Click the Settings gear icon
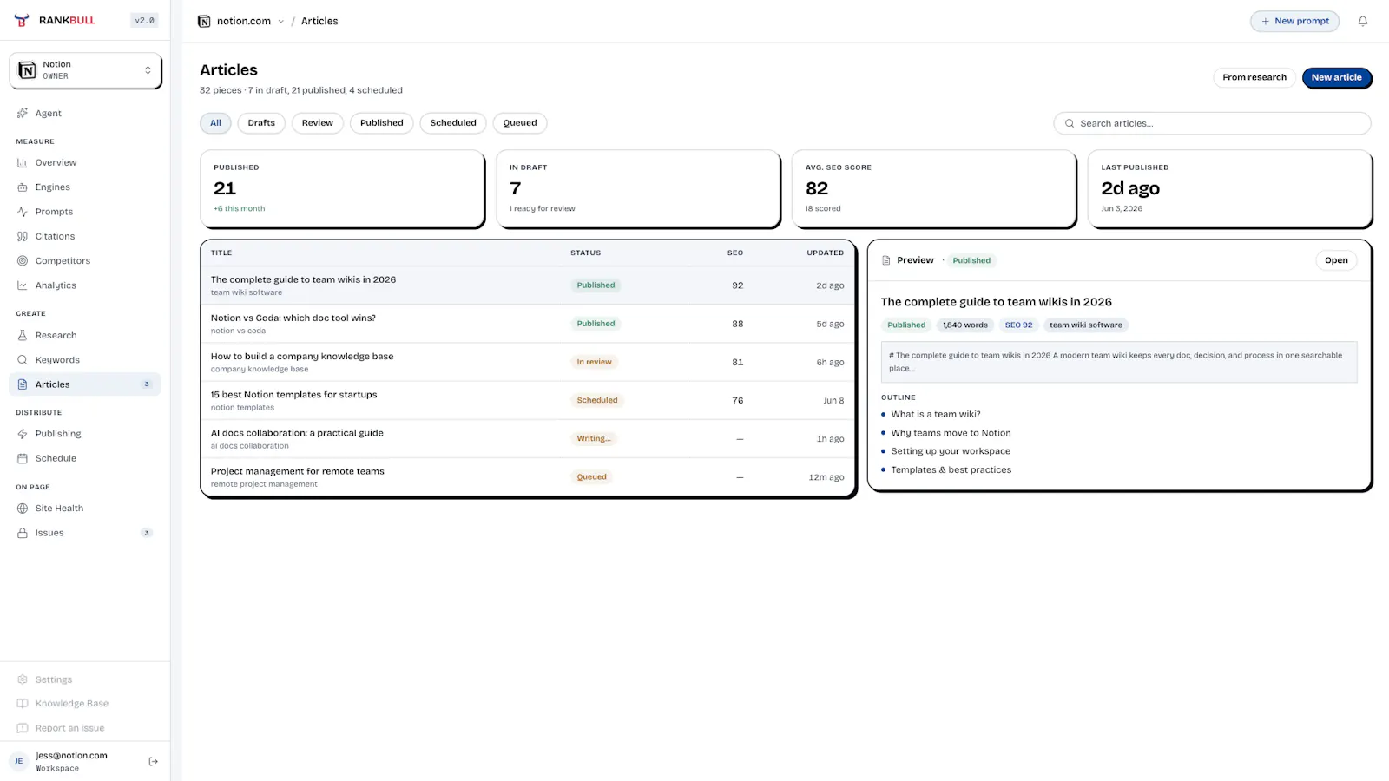 click(x=23, y=679)
